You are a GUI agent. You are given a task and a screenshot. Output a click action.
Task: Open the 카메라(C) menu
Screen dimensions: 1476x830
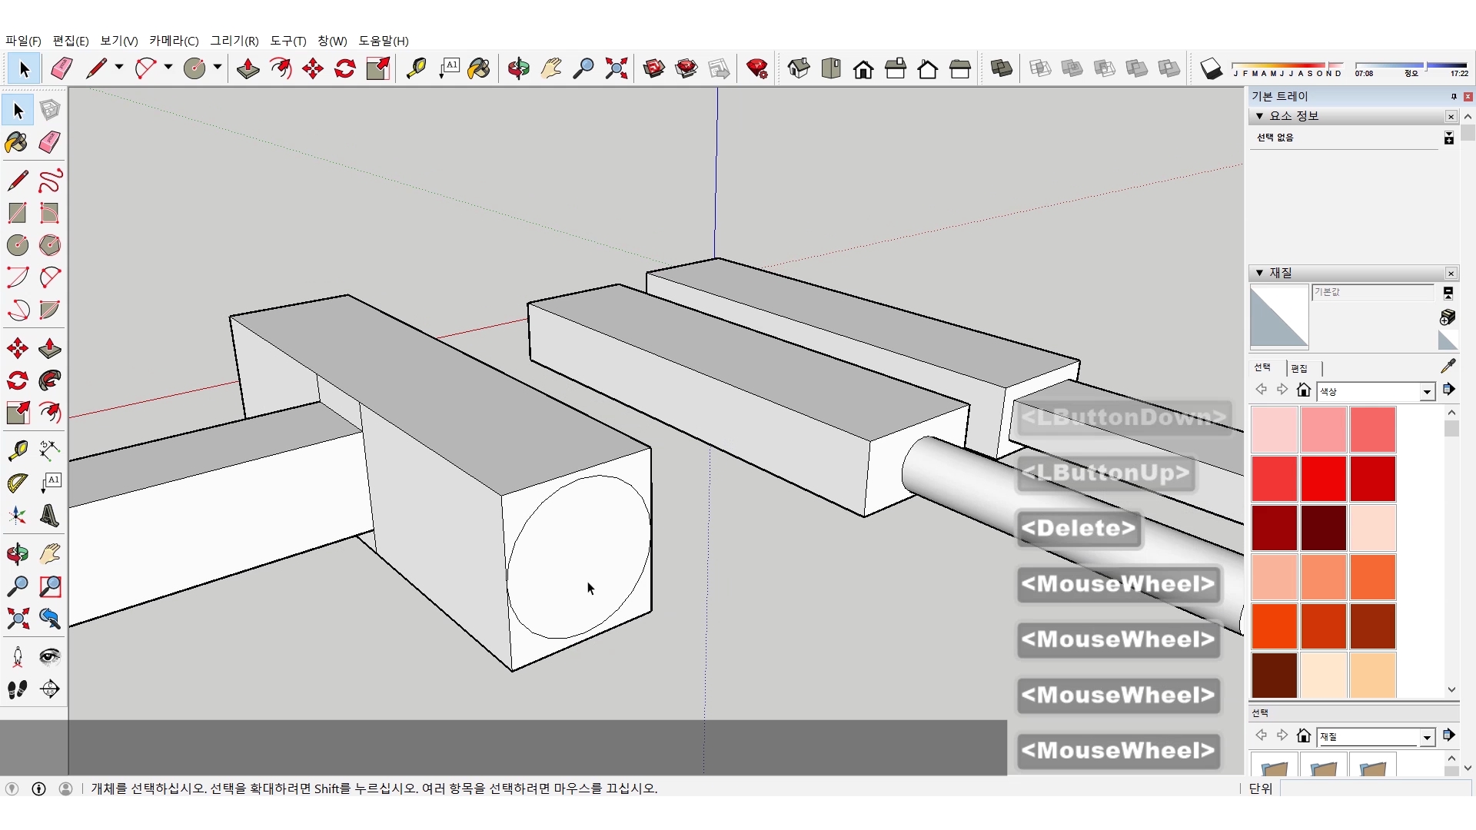[174, 41]
